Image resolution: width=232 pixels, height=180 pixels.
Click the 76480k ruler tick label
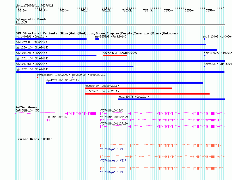click(x=22, y=11)
